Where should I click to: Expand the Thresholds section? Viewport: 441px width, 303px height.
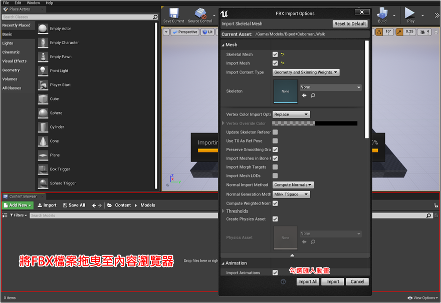coord(224,211)
